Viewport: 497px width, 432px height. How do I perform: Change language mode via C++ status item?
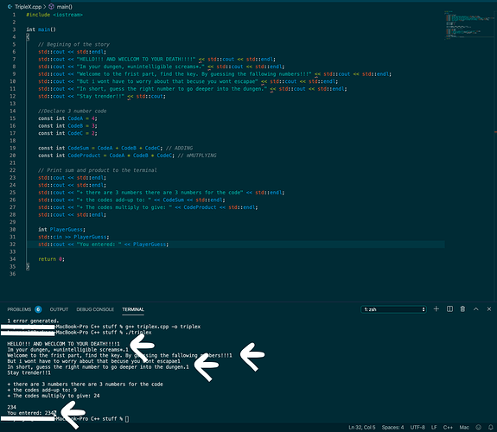(448, 427)
